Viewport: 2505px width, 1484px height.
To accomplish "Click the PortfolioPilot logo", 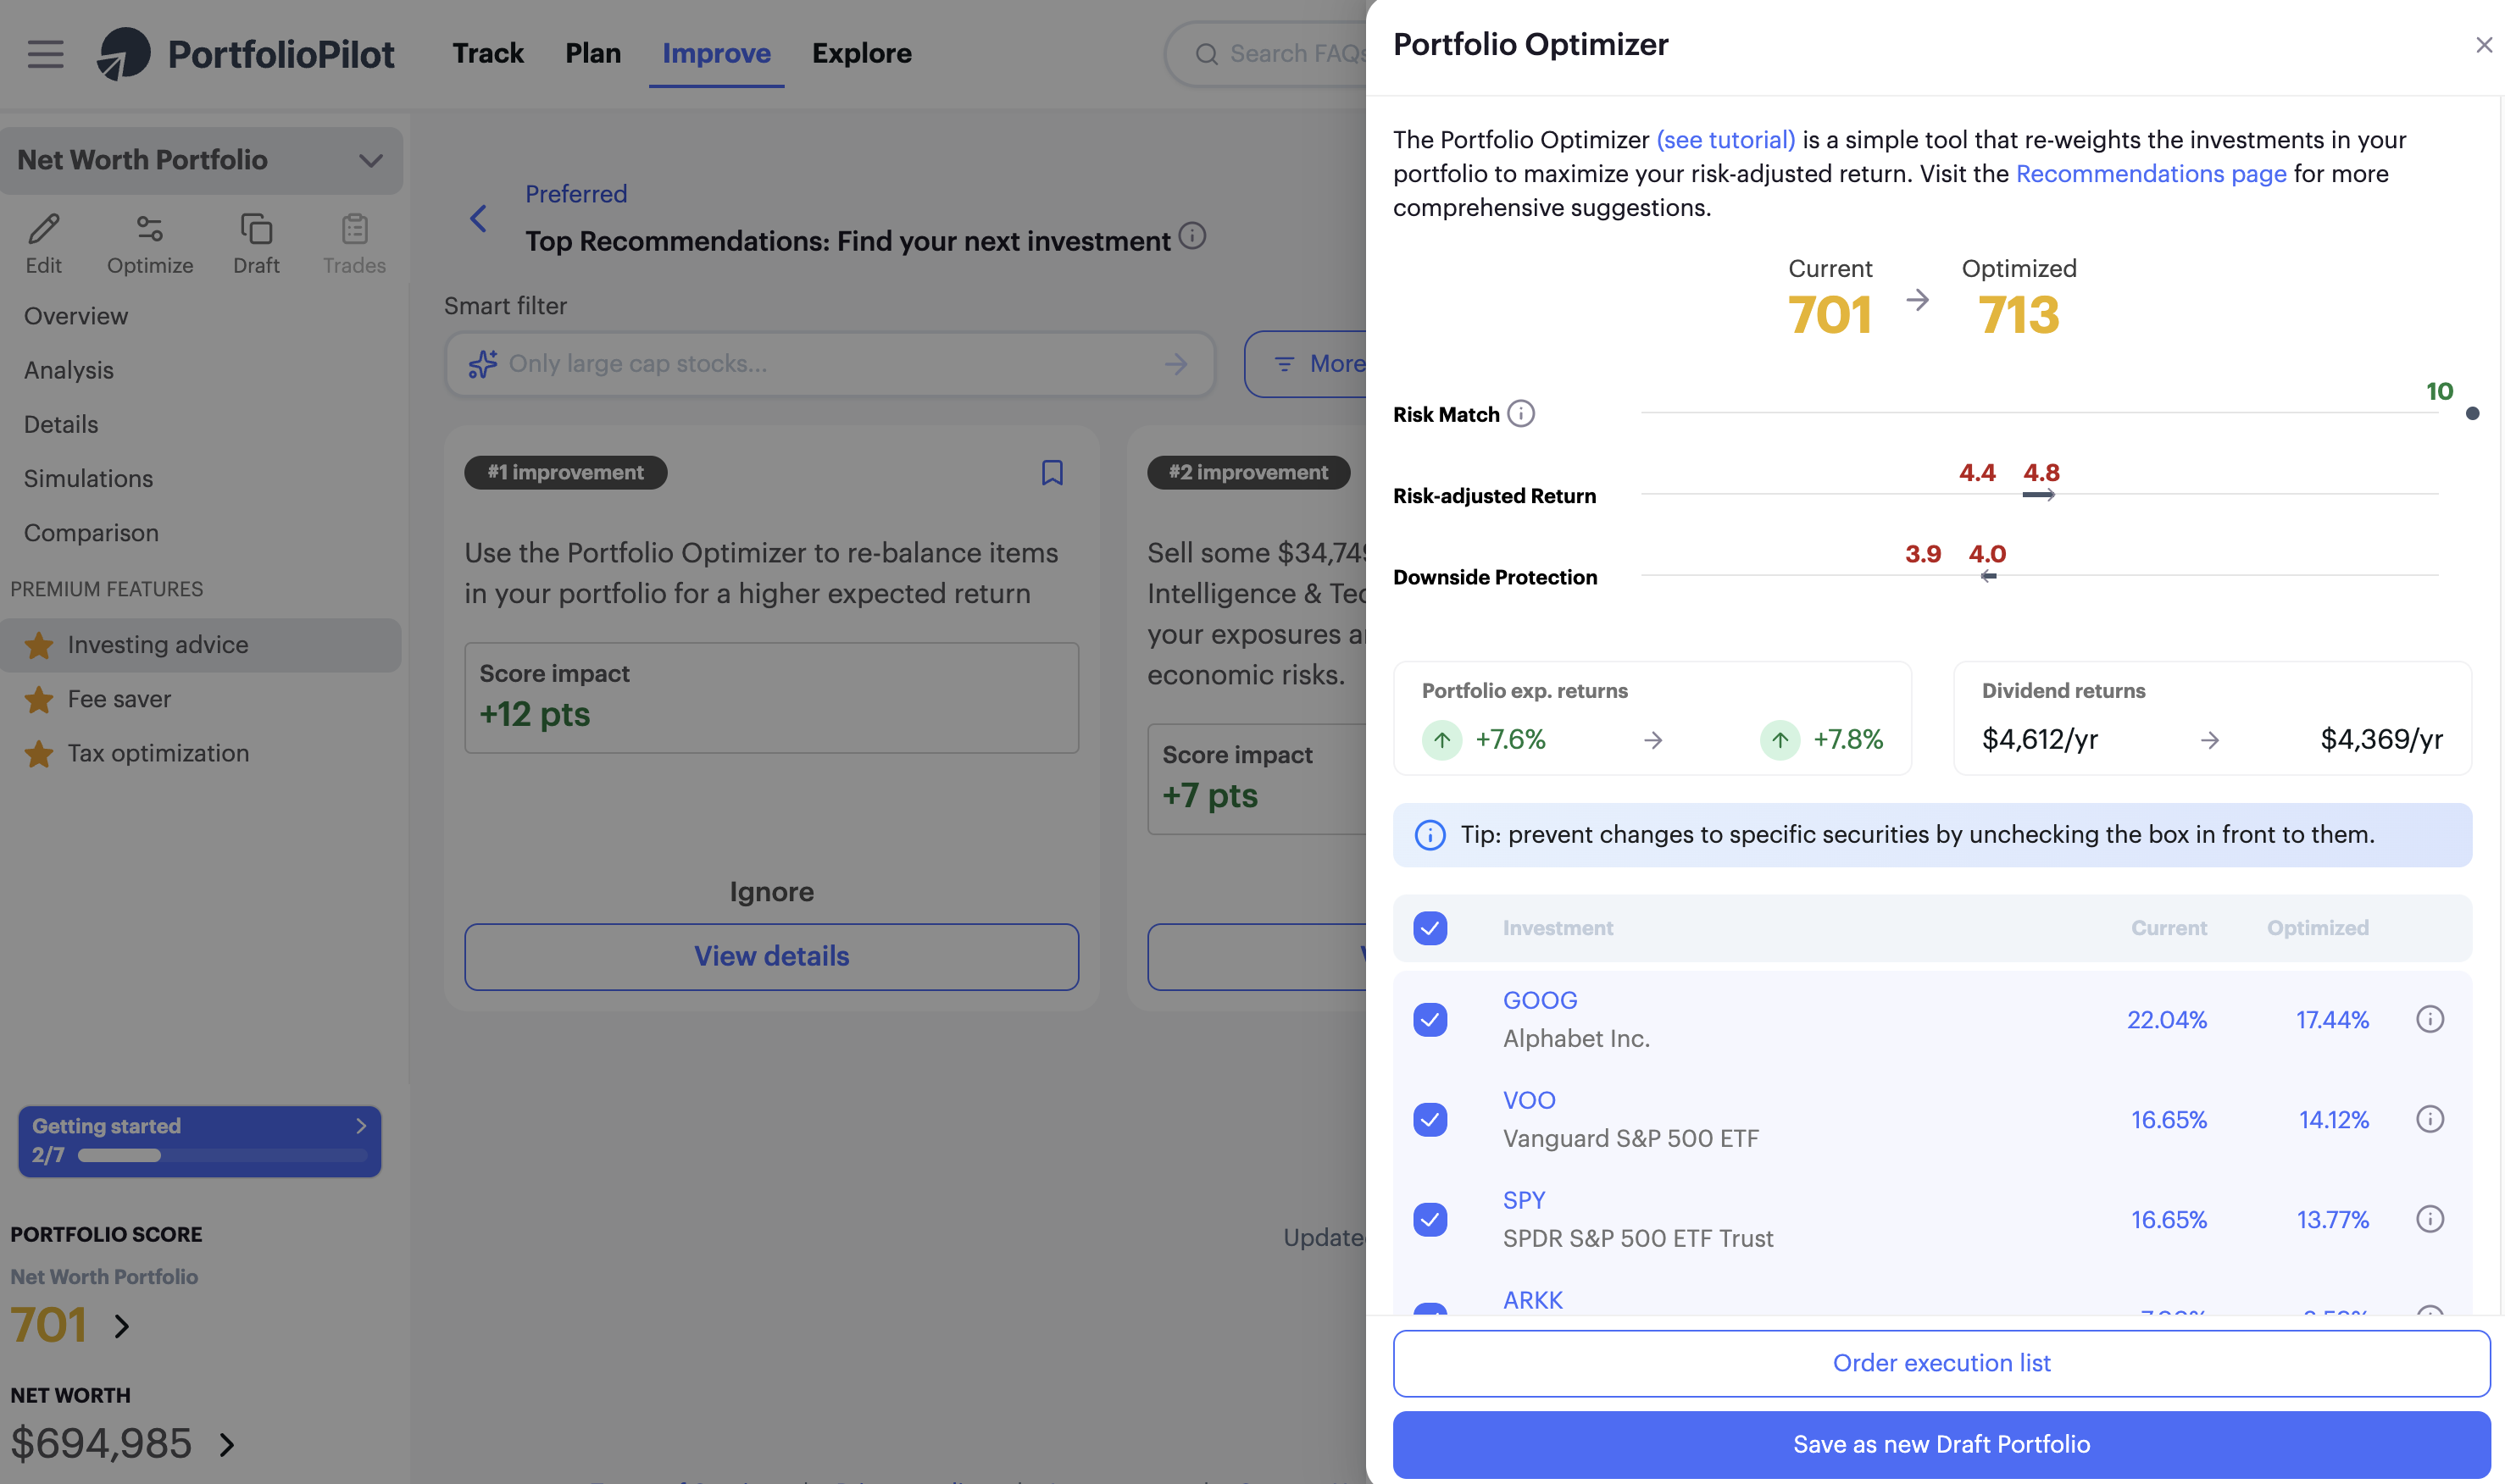I will (x=246, y=53).
